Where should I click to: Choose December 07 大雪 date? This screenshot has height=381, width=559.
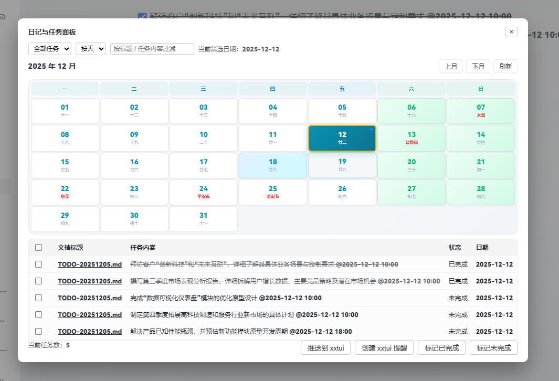pyautogui.click(x=481, y=111)
